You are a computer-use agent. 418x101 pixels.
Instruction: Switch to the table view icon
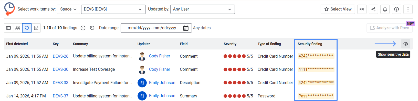[8, 28]
